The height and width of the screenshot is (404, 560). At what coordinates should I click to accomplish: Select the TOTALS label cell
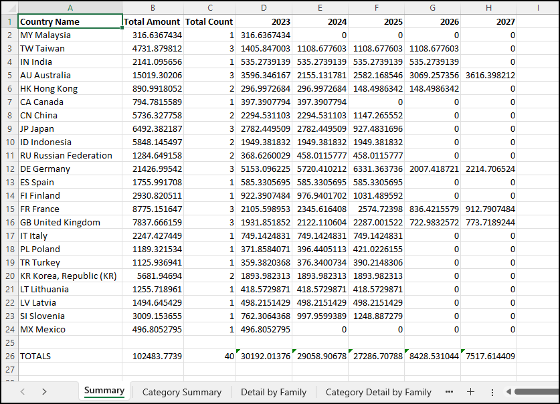click(x=70, y=356)
